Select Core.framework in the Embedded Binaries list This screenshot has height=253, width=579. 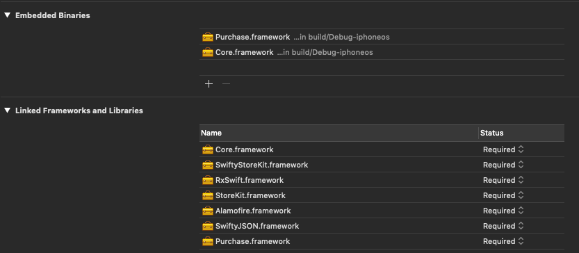pos(382,52)
